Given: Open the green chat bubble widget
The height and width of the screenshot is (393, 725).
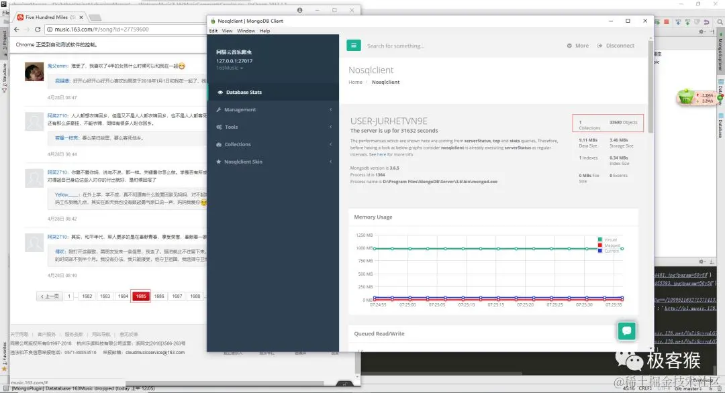Looking at the screenshot, I should pos(626,331).
